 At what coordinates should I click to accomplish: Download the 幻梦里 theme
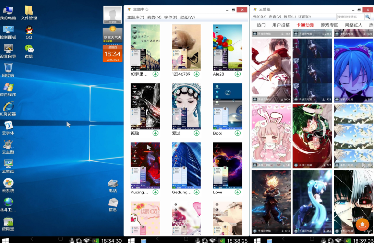(155, 74)
